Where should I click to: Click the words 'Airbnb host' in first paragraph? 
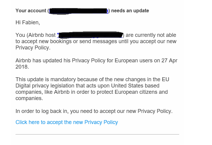[41, 35]
